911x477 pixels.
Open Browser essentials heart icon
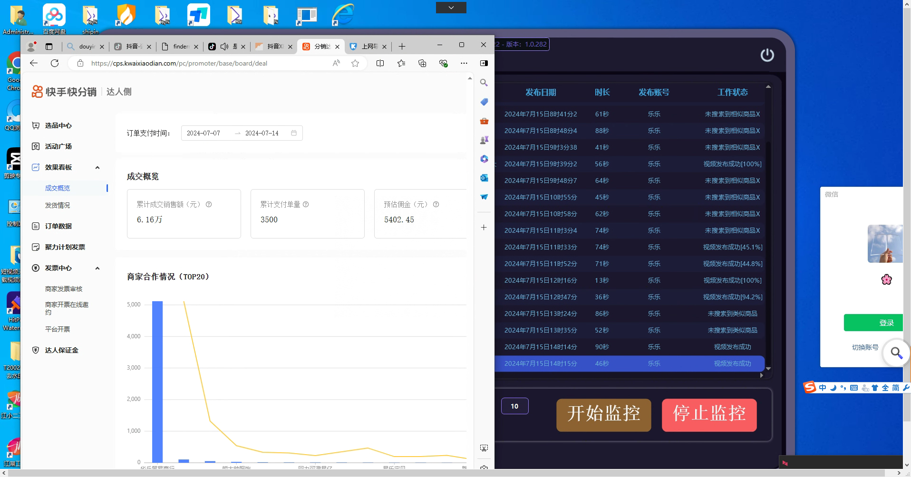(x=443, y=63)
